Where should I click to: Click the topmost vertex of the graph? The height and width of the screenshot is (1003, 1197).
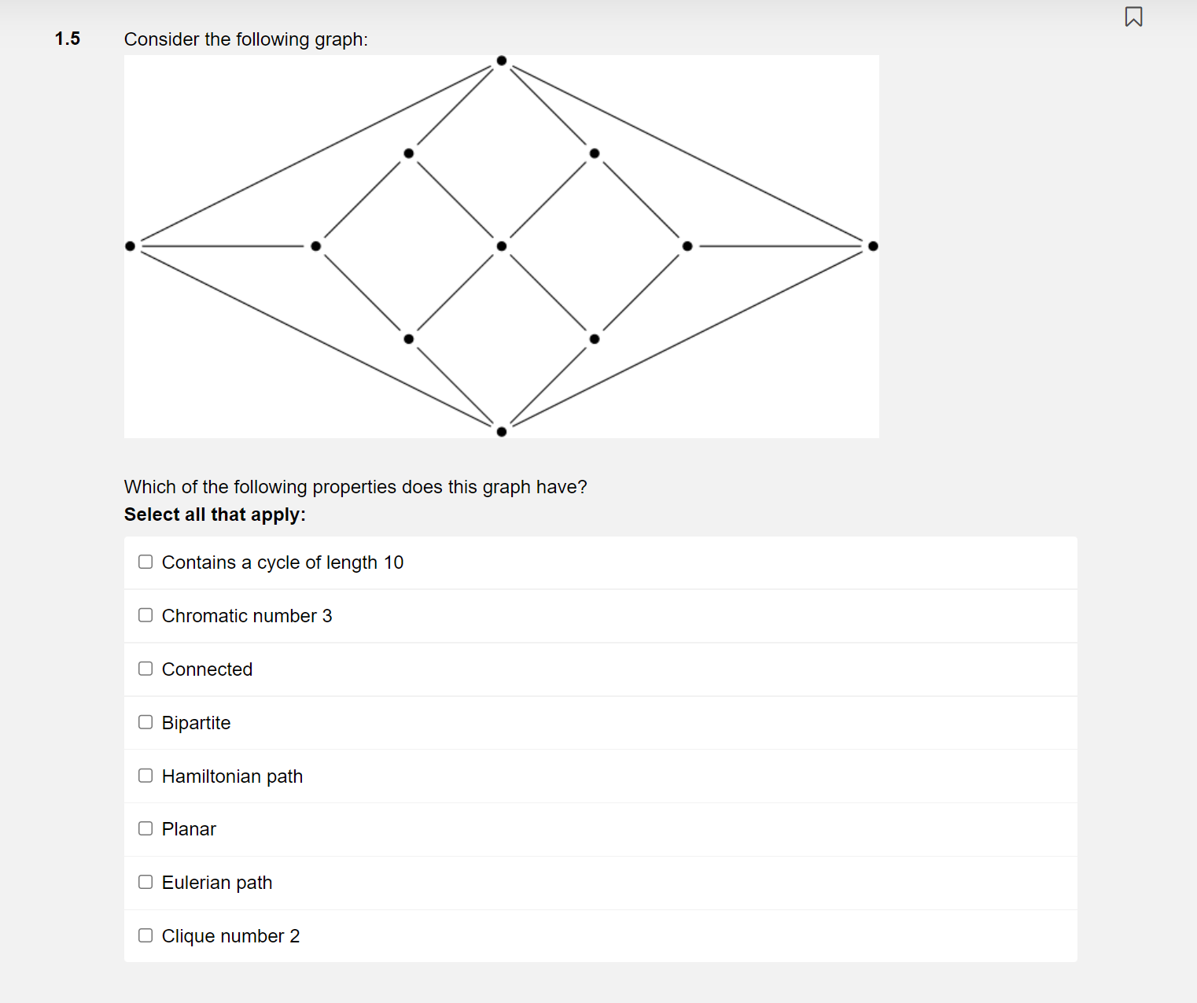[x=501, y=60]
